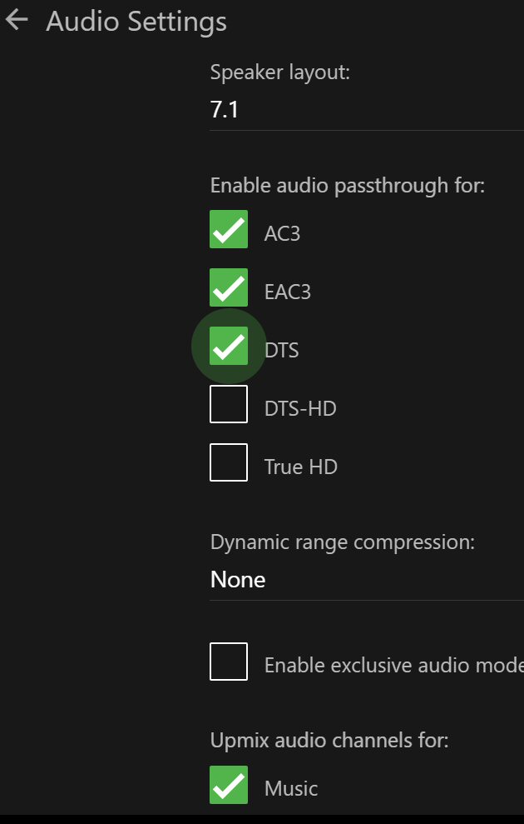This screenshot has width=524, height=824.
Task: Click the Music text label
Action: pos(291,788)
